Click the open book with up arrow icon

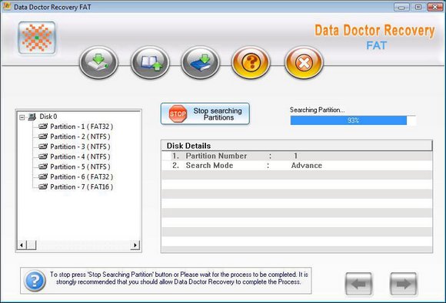(150, 62)
